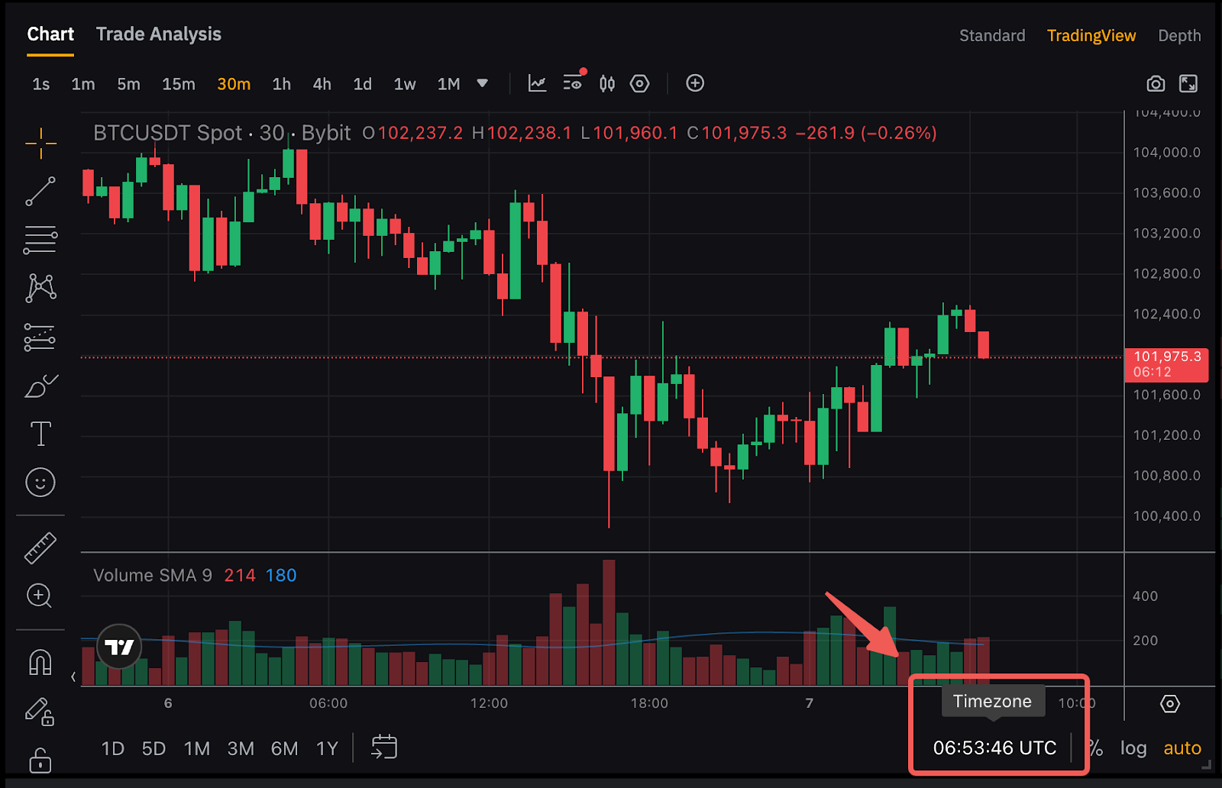Take a chart snapshot with camera icon
Screen dimensions: 1222x788
1156,84
